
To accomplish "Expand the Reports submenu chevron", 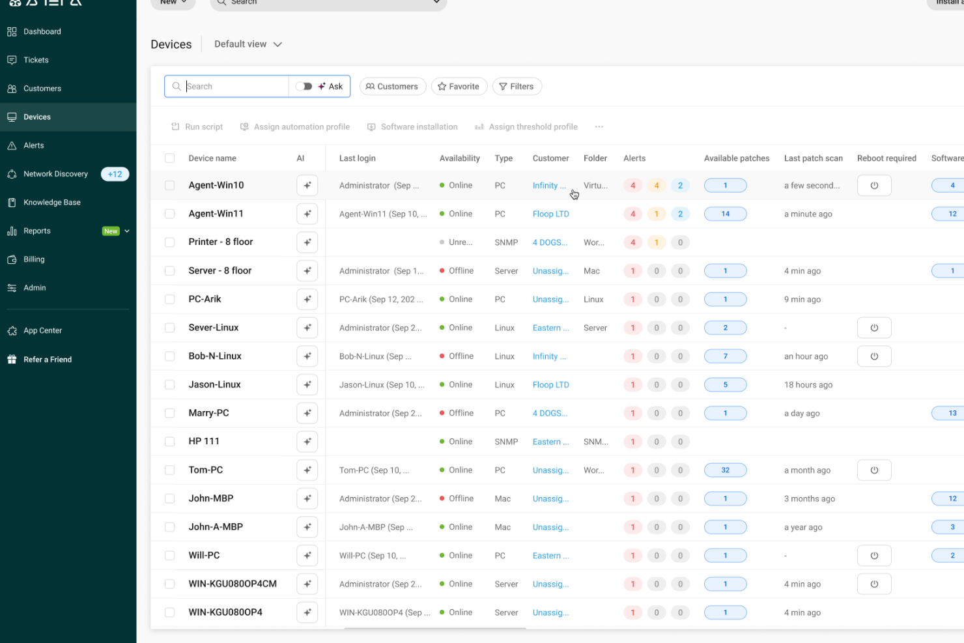I will pos(128,231).
